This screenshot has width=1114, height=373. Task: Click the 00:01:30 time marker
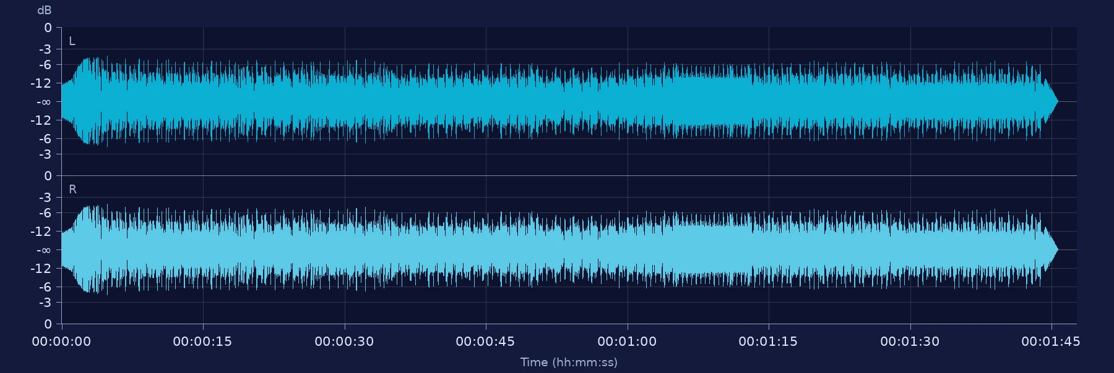pos(910,342)
